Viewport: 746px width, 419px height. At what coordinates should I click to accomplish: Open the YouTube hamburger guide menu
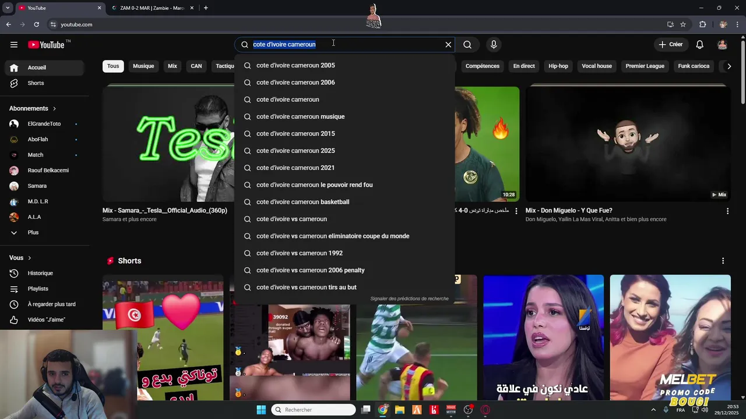pos(14,45)
